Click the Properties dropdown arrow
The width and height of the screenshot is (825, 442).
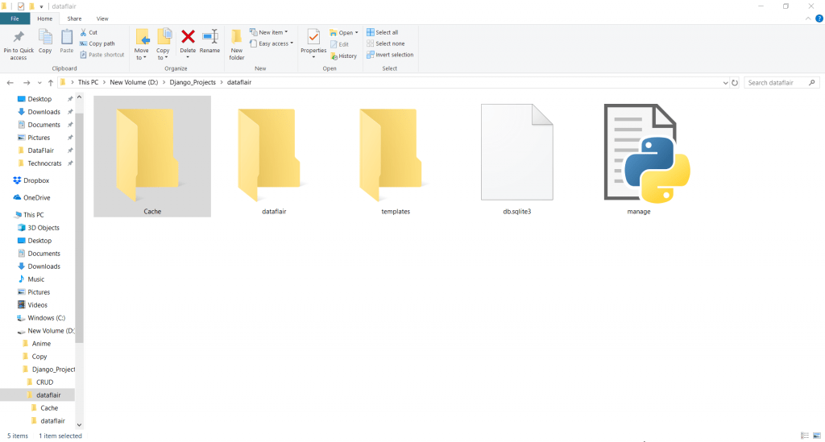313,57
